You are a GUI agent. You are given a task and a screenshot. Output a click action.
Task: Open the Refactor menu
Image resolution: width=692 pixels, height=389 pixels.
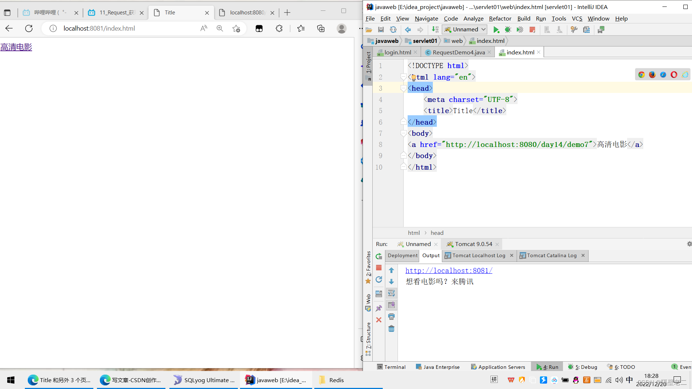click(x=500, y=18)
